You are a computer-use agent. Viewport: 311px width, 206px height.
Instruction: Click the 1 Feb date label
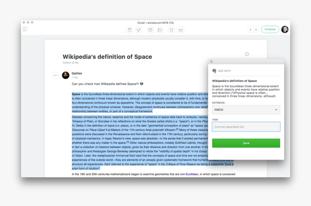point(75,77)
